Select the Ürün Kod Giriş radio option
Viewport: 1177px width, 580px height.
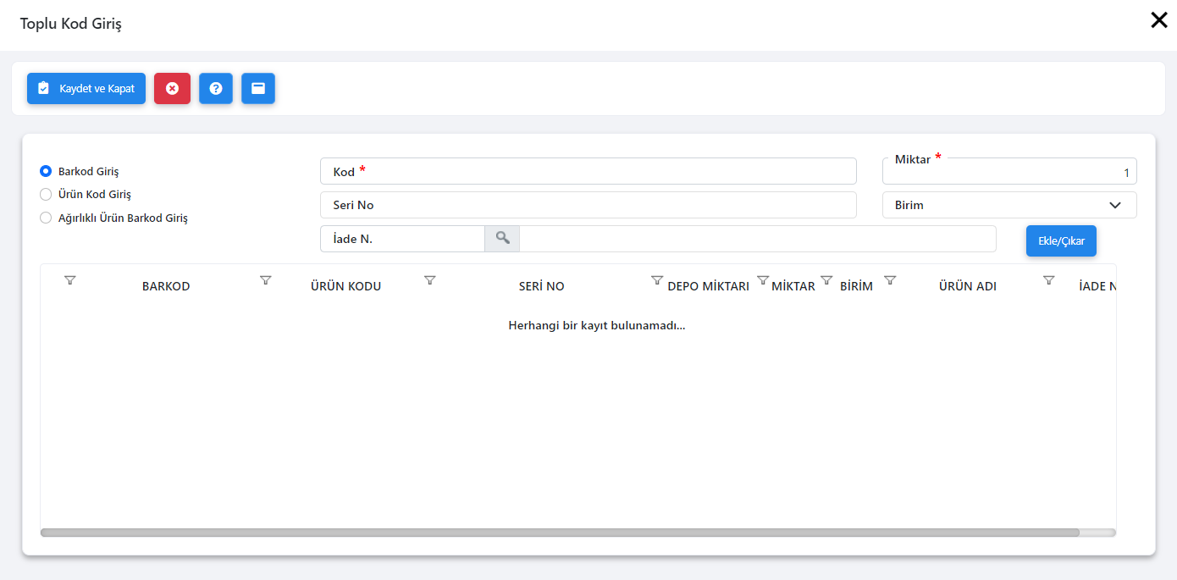(46, 194)
